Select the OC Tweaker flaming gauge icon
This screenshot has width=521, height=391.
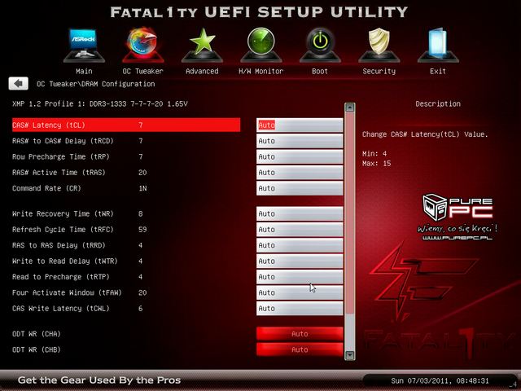point(143,46)
